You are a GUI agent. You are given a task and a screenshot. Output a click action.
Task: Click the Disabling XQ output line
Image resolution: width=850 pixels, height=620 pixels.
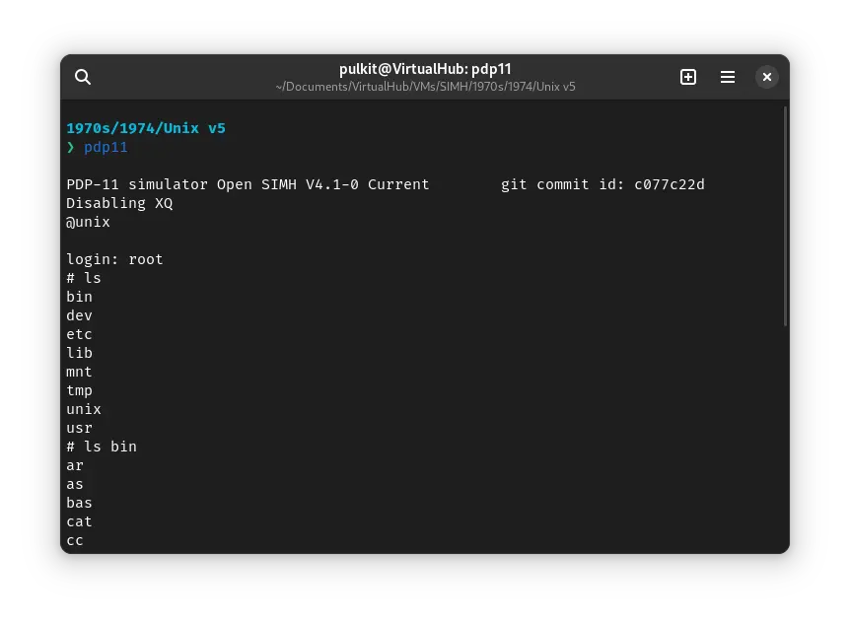point(119,203)
